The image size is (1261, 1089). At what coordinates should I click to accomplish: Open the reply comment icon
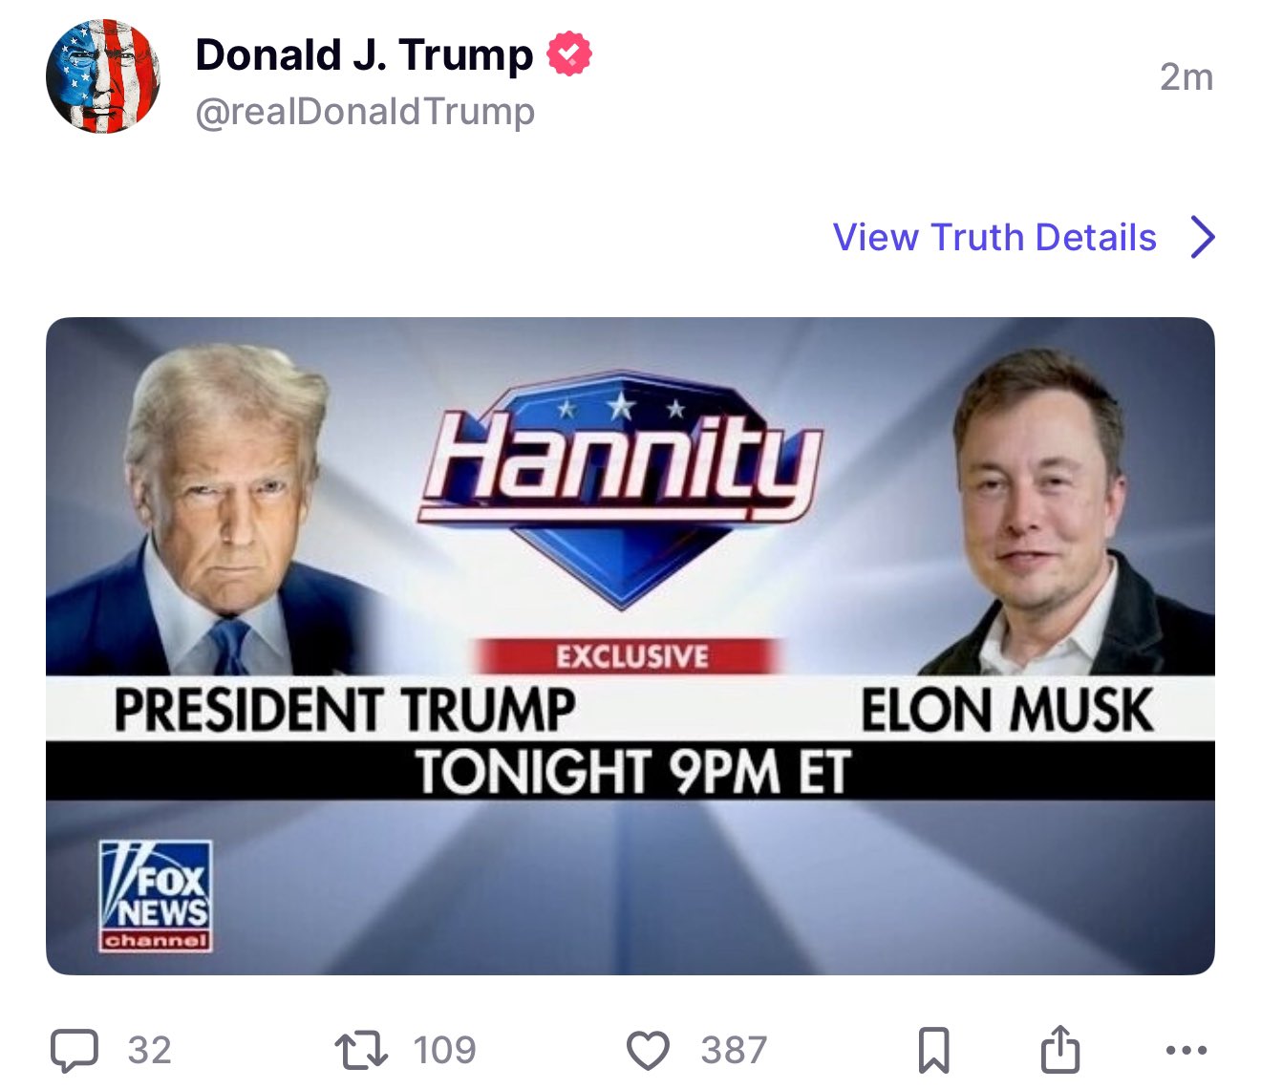[79, 1049]
